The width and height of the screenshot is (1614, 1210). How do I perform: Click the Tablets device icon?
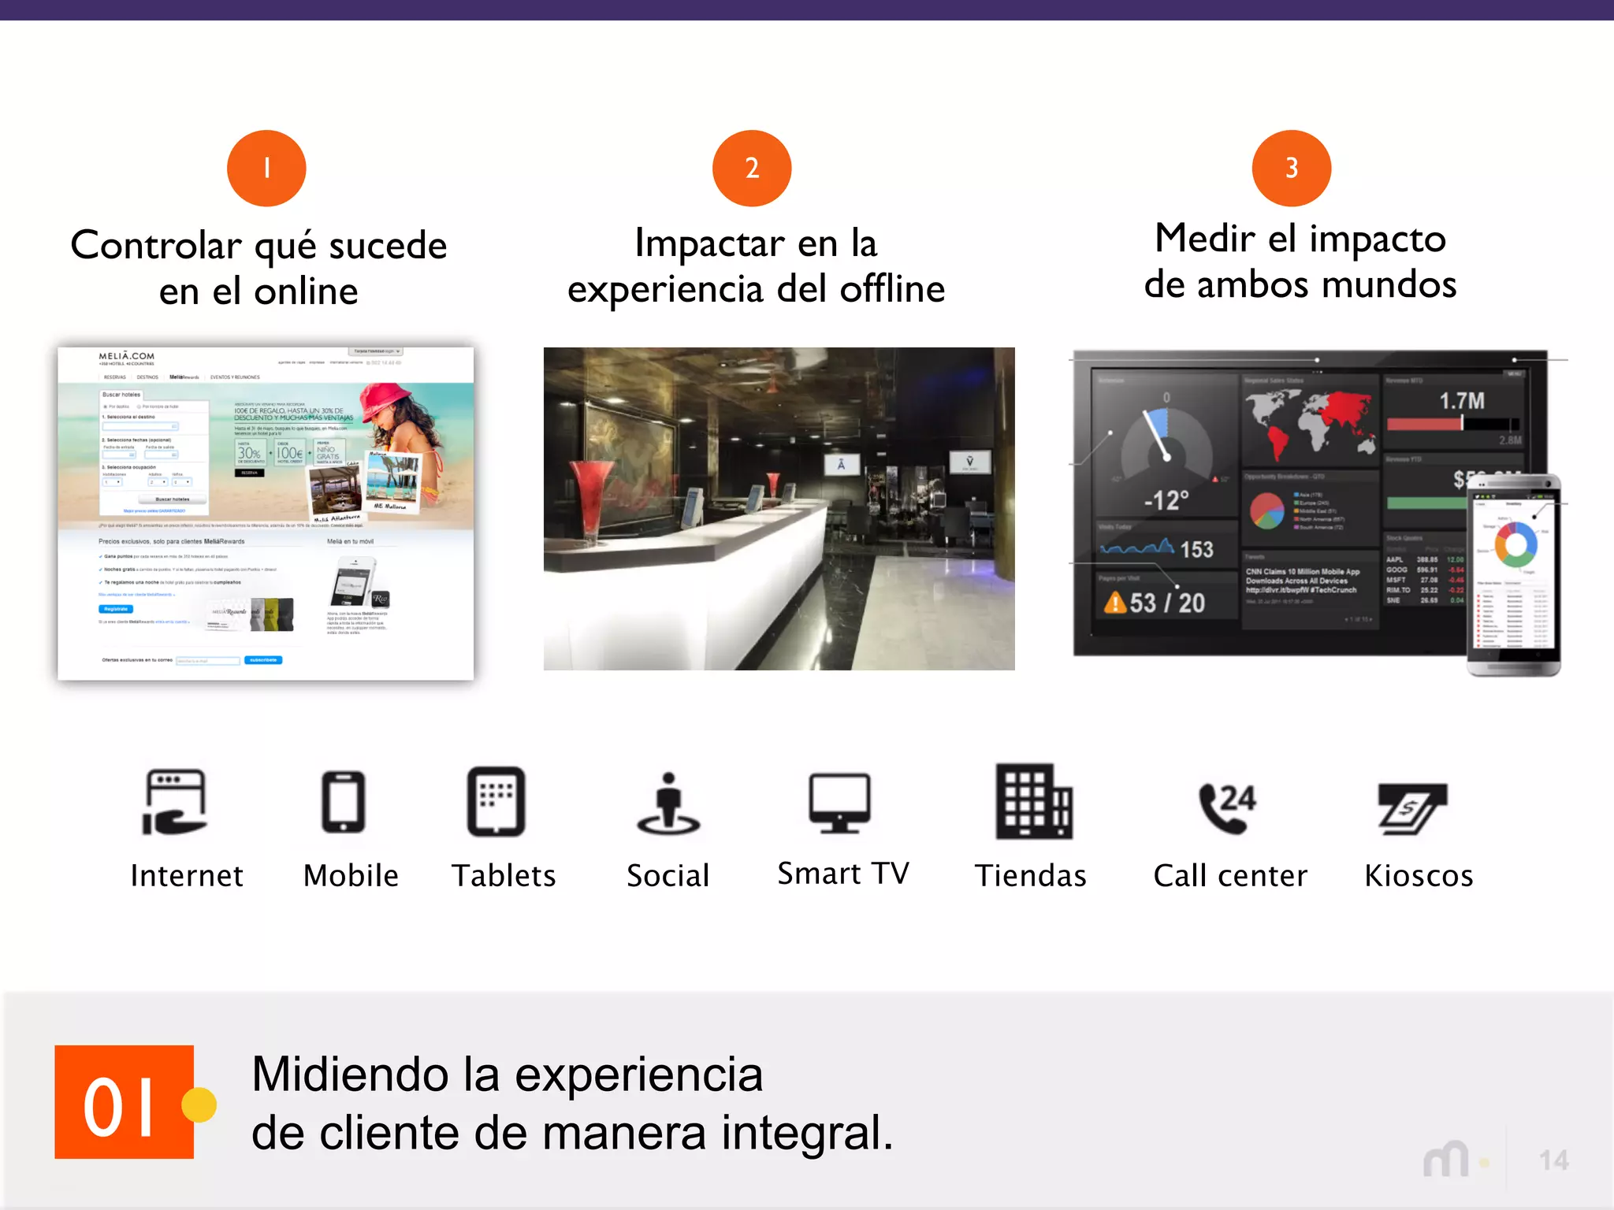[496, 801]
